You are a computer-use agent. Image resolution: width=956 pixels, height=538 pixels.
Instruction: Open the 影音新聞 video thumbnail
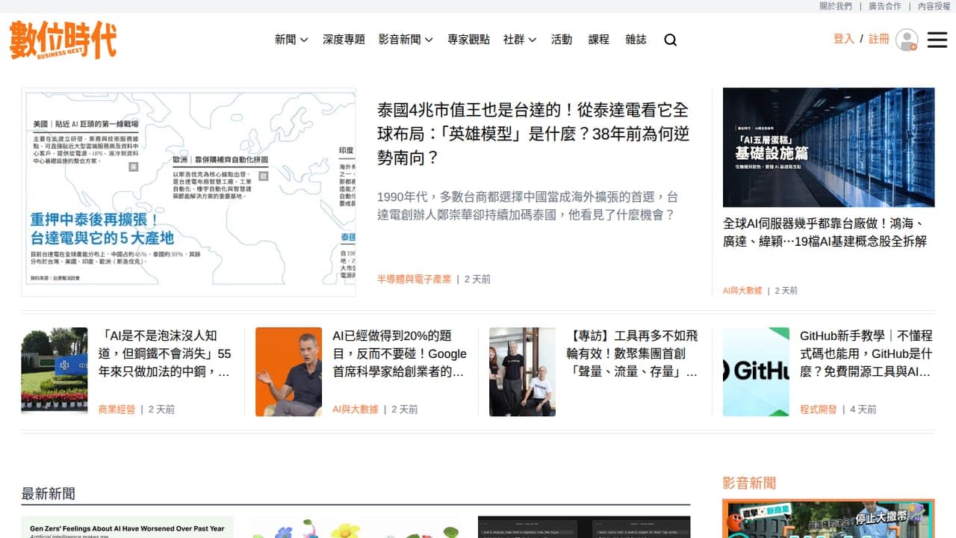[828, 519]
